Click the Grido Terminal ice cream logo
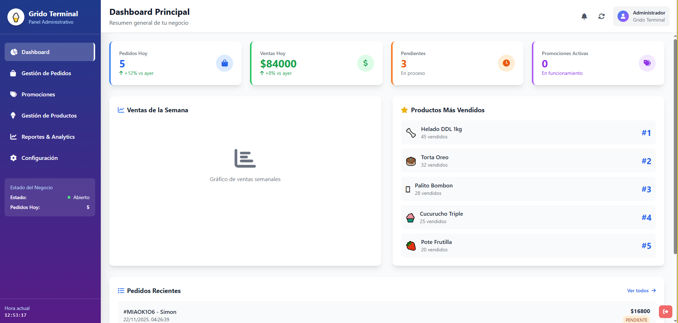The width and height of the screenshot is (678, 323). click(x=16, y=17)
